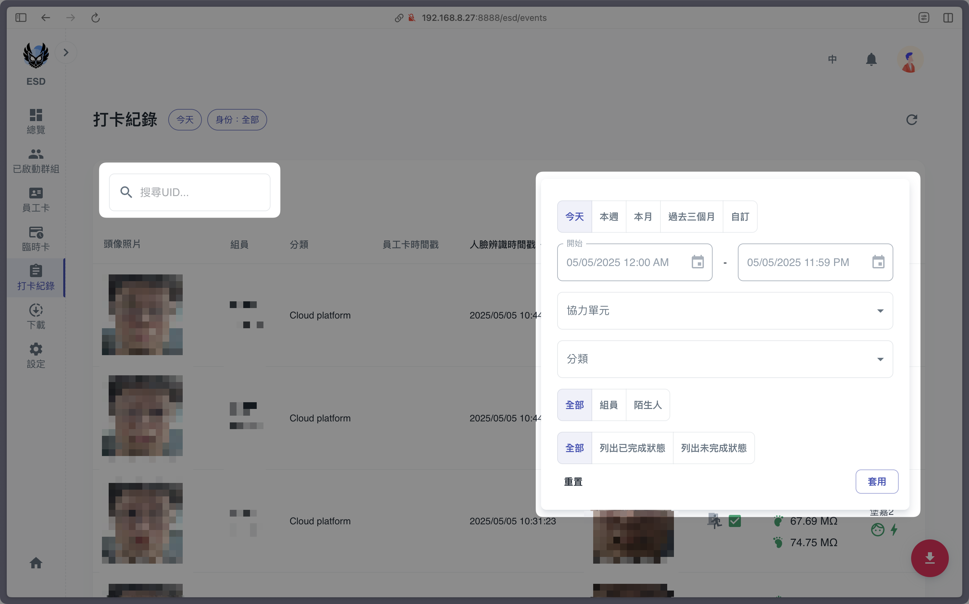The height and width of the screenshot is (604, 969).
Task: Open the 分類 category dropdown
Action: click(725, 359)
